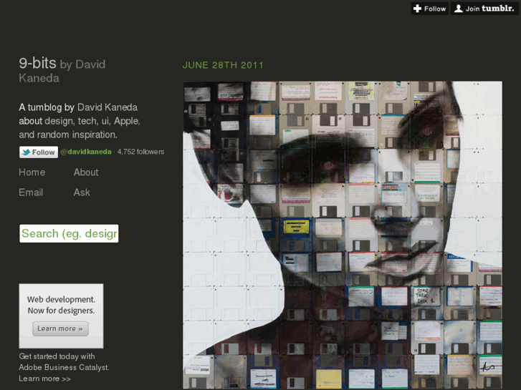Open the floppy disk portrait image
This screenshot has width=521, height=390.
(343, 235)
